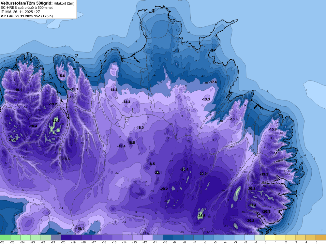
Task: Click the -20.9 temperature label
Action: point(202,174)
